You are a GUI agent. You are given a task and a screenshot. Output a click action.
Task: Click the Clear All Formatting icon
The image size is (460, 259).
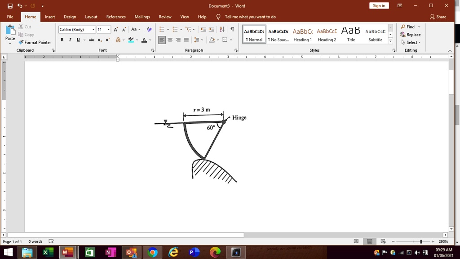point(150,30)
